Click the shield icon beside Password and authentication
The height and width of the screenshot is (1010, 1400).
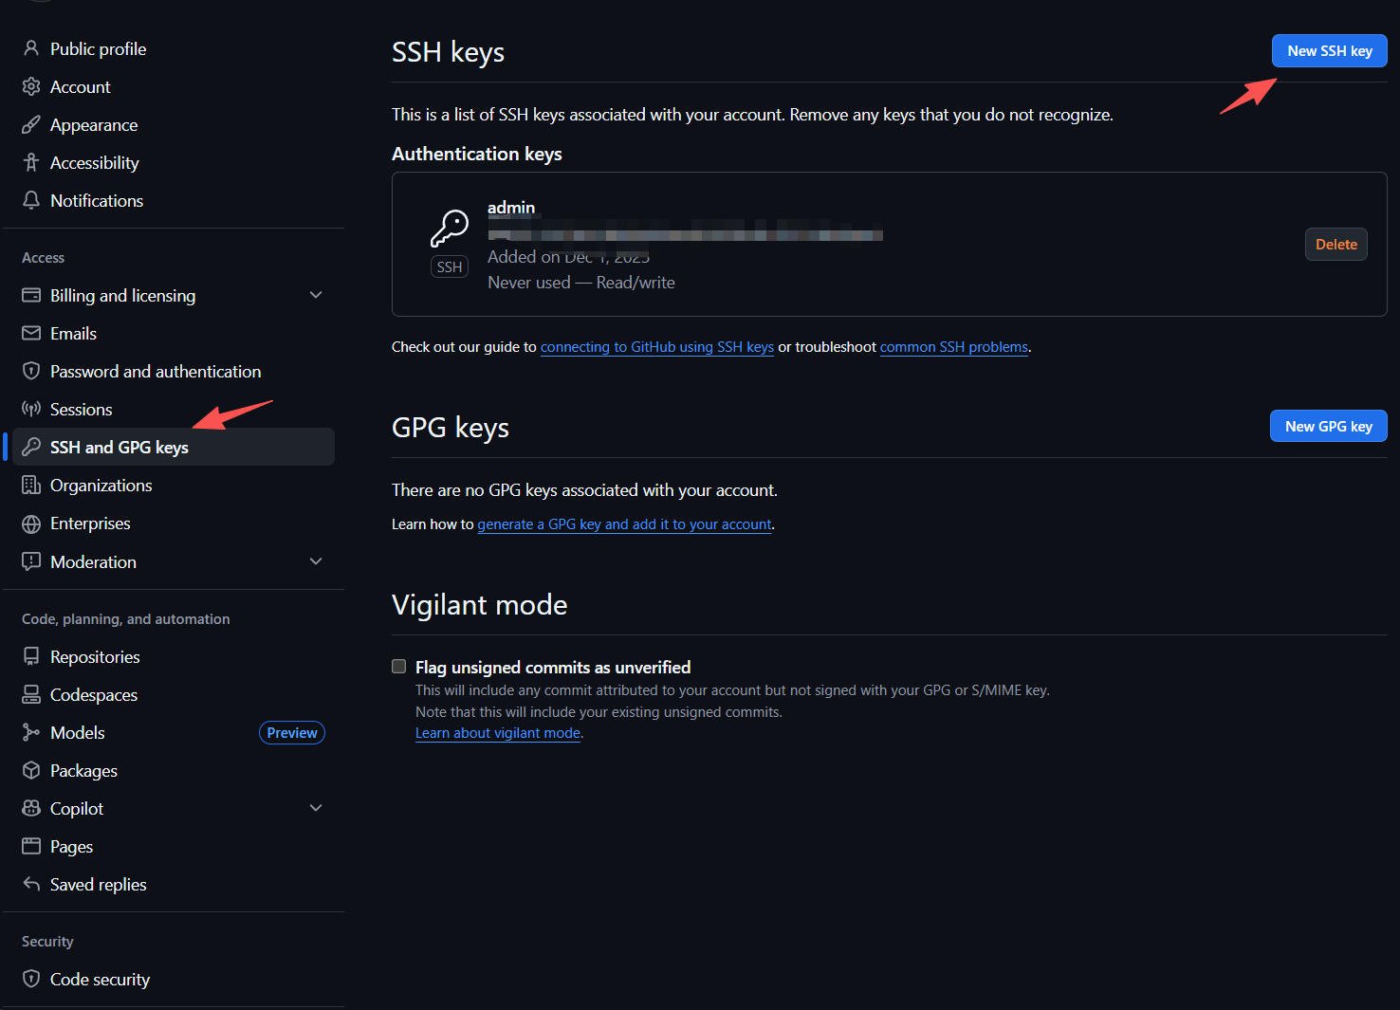[31, 371]
